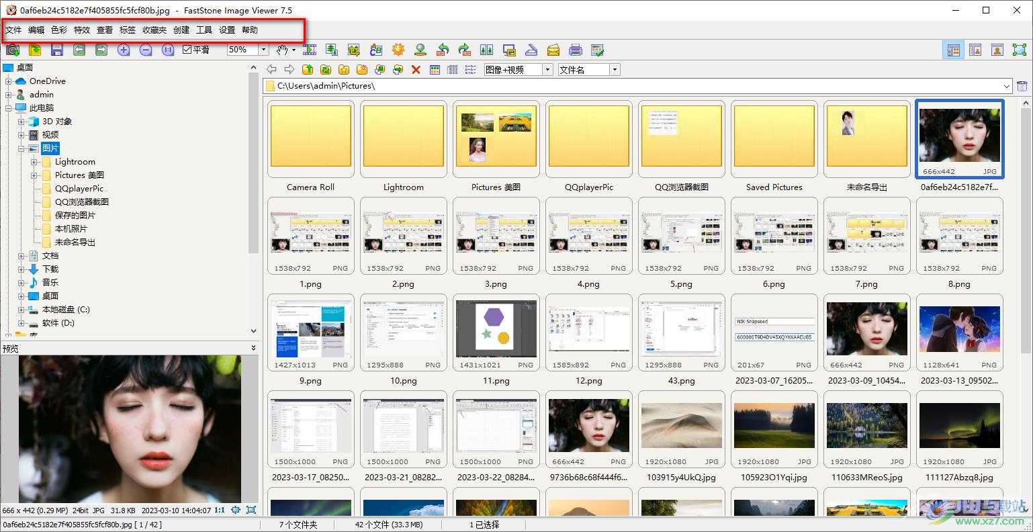Screen dimensions: 1033x532
Task: Click the favorites folder star icon
Action: point(344,69)
